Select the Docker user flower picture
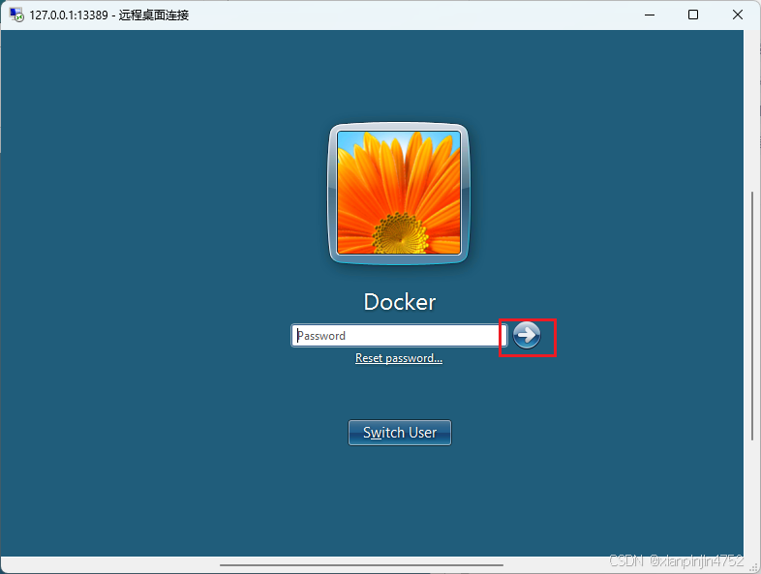This screenshot has height=574, width=761. 399,193
